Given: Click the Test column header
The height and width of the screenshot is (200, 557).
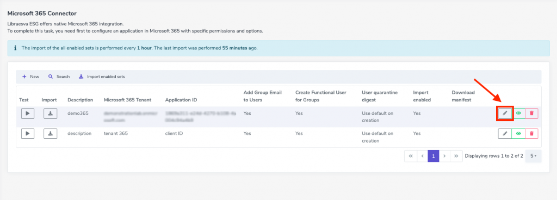Looking at the screenshot, I should [24, 100].
